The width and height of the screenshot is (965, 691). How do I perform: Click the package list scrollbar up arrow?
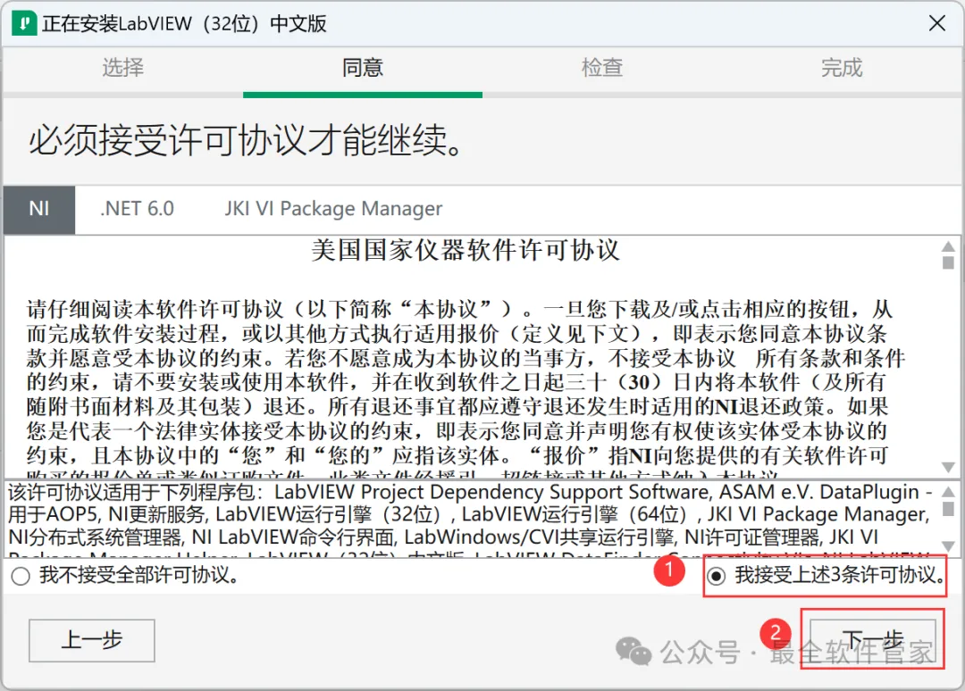948,492
